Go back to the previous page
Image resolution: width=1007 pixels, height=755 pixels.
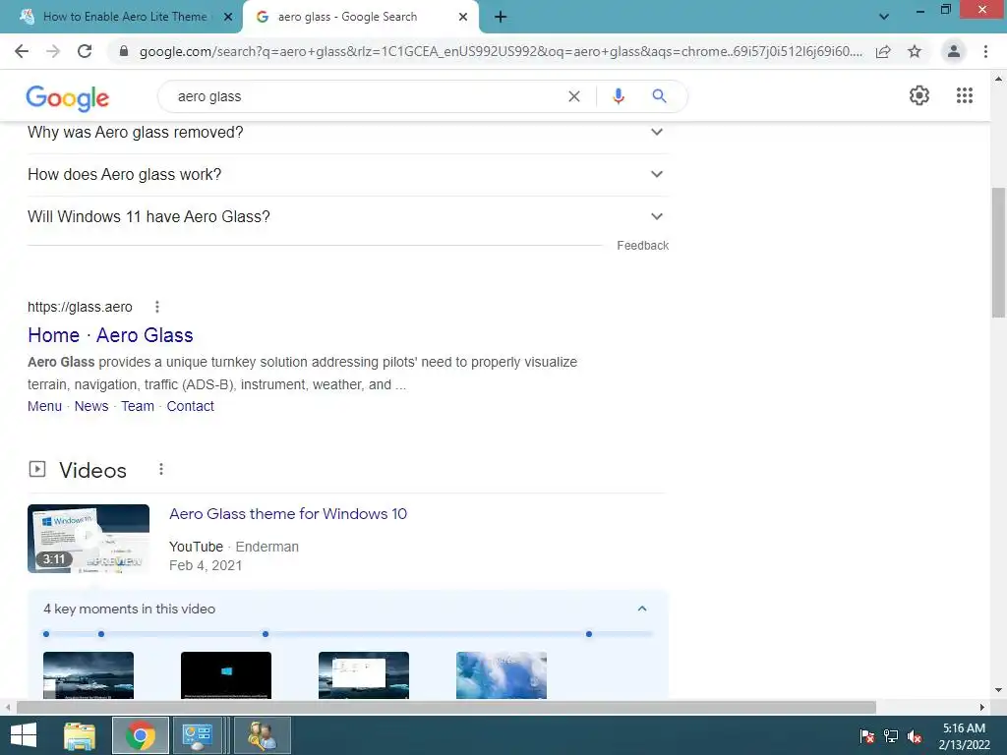pyautogui.click(x=22, y=51)
